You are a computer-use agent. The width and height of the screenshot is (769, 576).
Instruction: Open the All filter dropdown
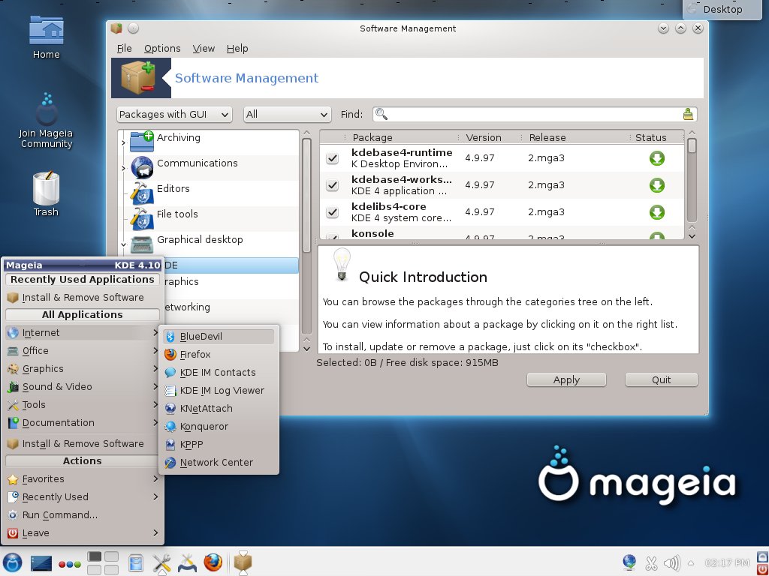click(287, 115)
